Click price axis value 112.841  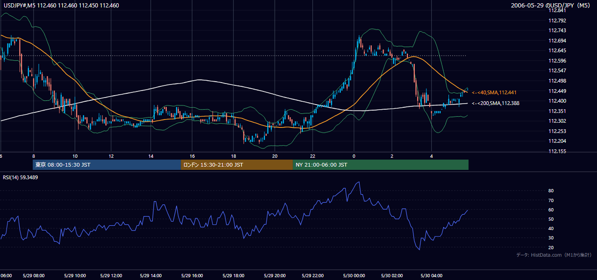pyautogui.click(x=558, y=10)
